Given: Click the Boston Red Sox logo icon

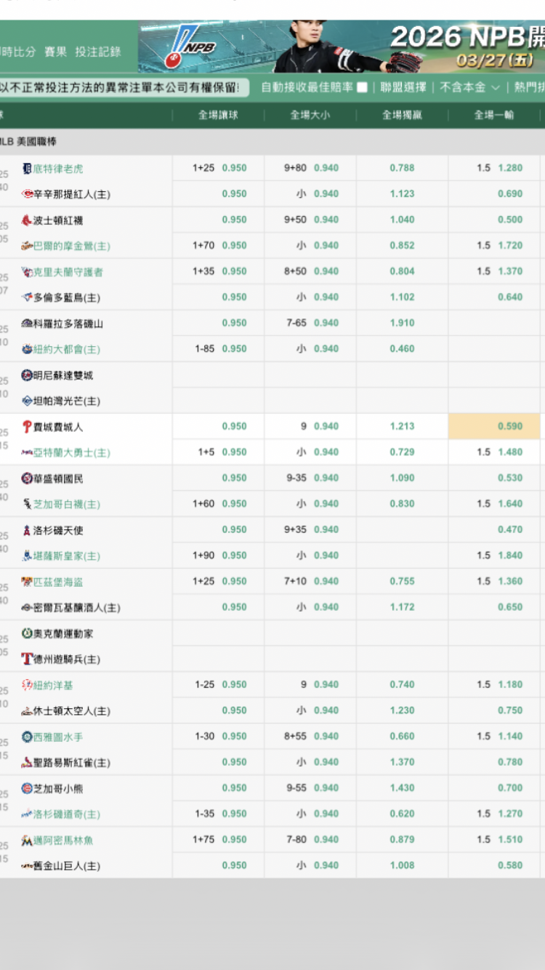Looking at the screenshot, I should pos(27,220).
